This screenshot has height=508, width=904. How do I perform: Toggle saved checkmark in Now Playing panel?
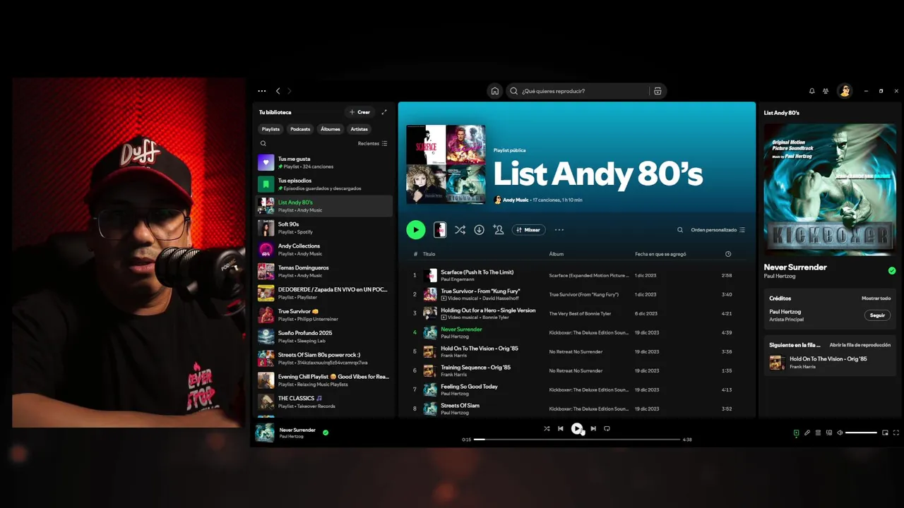click(892, 270)
